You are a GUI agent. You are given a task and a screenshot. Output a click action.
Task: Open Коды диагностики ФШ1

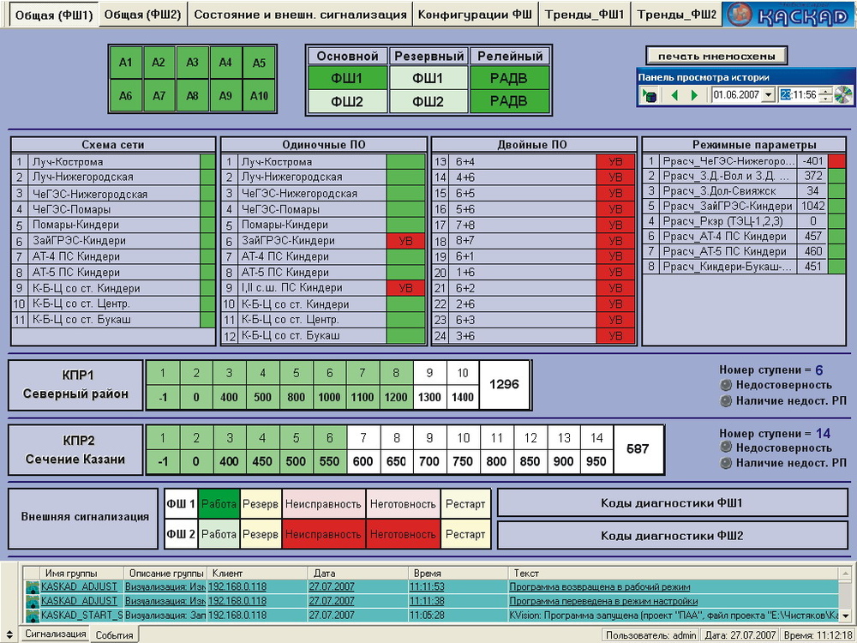pos(671,503)
